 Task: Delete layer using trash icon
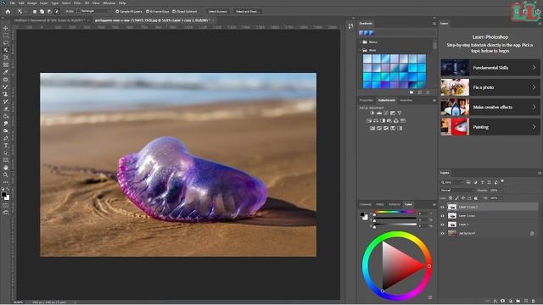click(534, 302)
